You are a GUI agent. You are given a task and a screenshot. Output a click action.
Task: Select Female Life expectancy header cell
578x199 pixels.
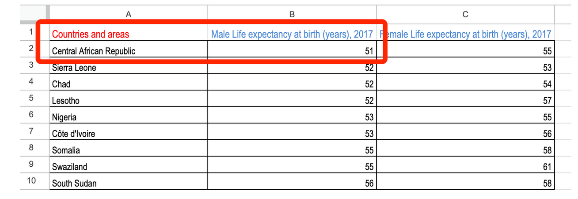tap(465, 34)
